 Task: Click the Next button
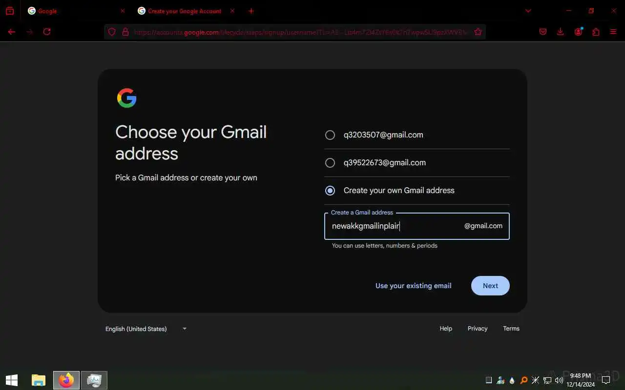tap(490, 286)
